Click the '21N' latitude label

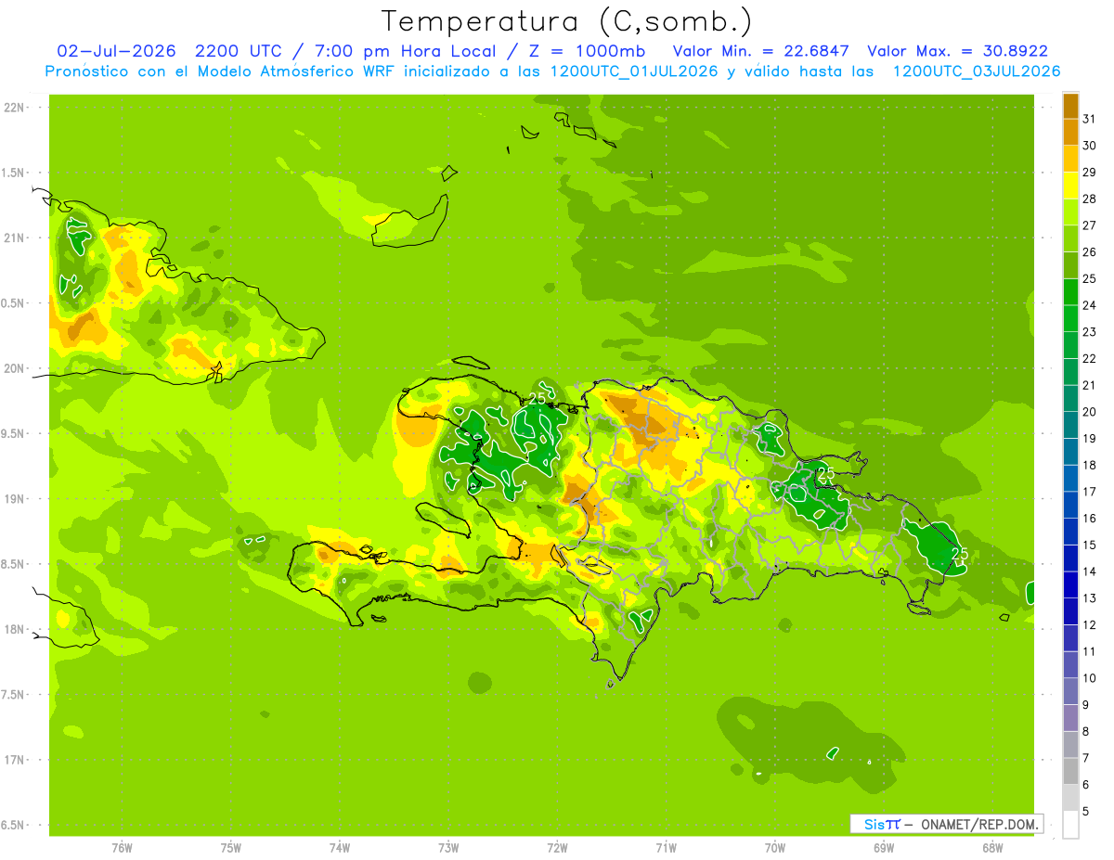pos(14,237)
